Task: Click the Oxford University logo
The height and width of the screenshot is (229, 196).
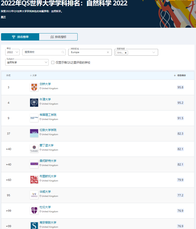Action: pyautogui.click(x=34, y=102)
